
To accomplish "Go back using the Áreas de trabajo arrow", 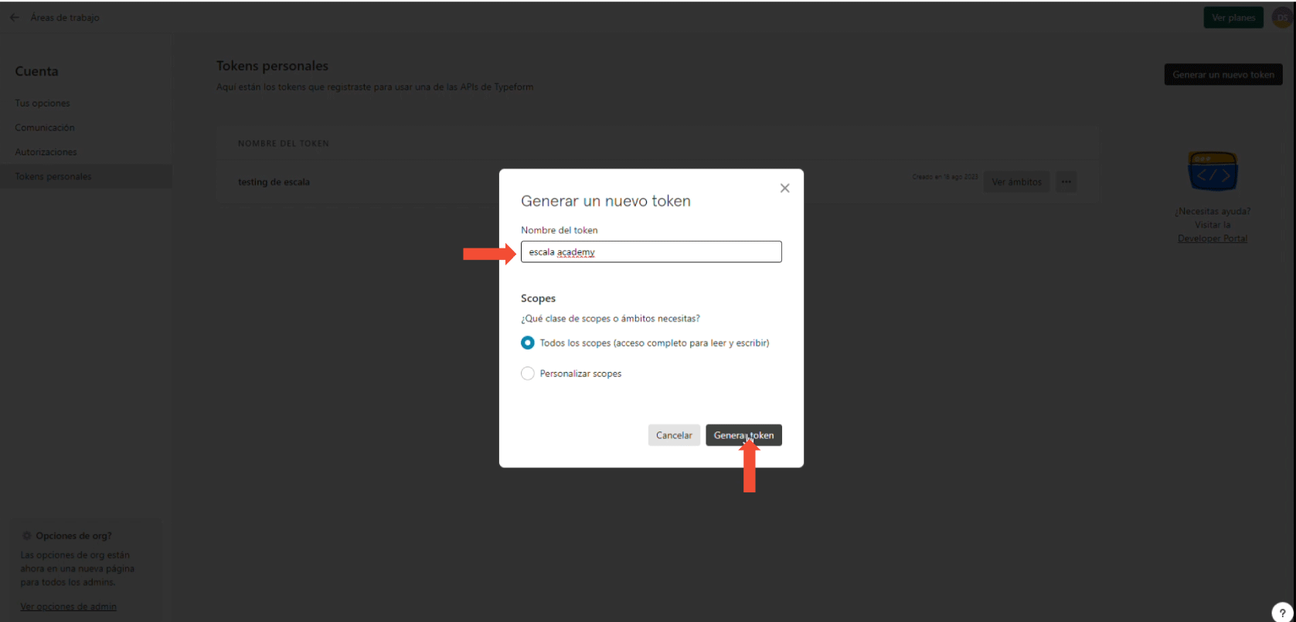I will [14, 17].
